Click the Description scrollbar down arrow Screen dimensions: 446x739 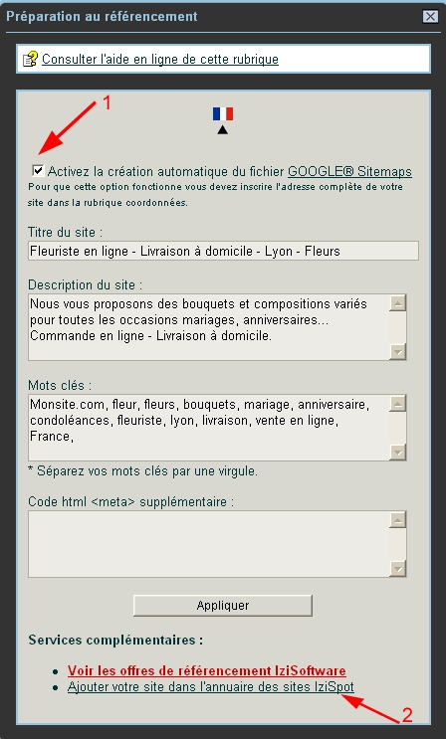(398, 351)
